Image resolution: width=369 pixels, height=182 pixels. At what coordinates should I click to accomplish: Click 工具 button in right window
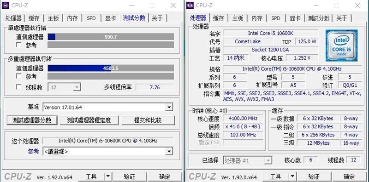tap(275, 176)
